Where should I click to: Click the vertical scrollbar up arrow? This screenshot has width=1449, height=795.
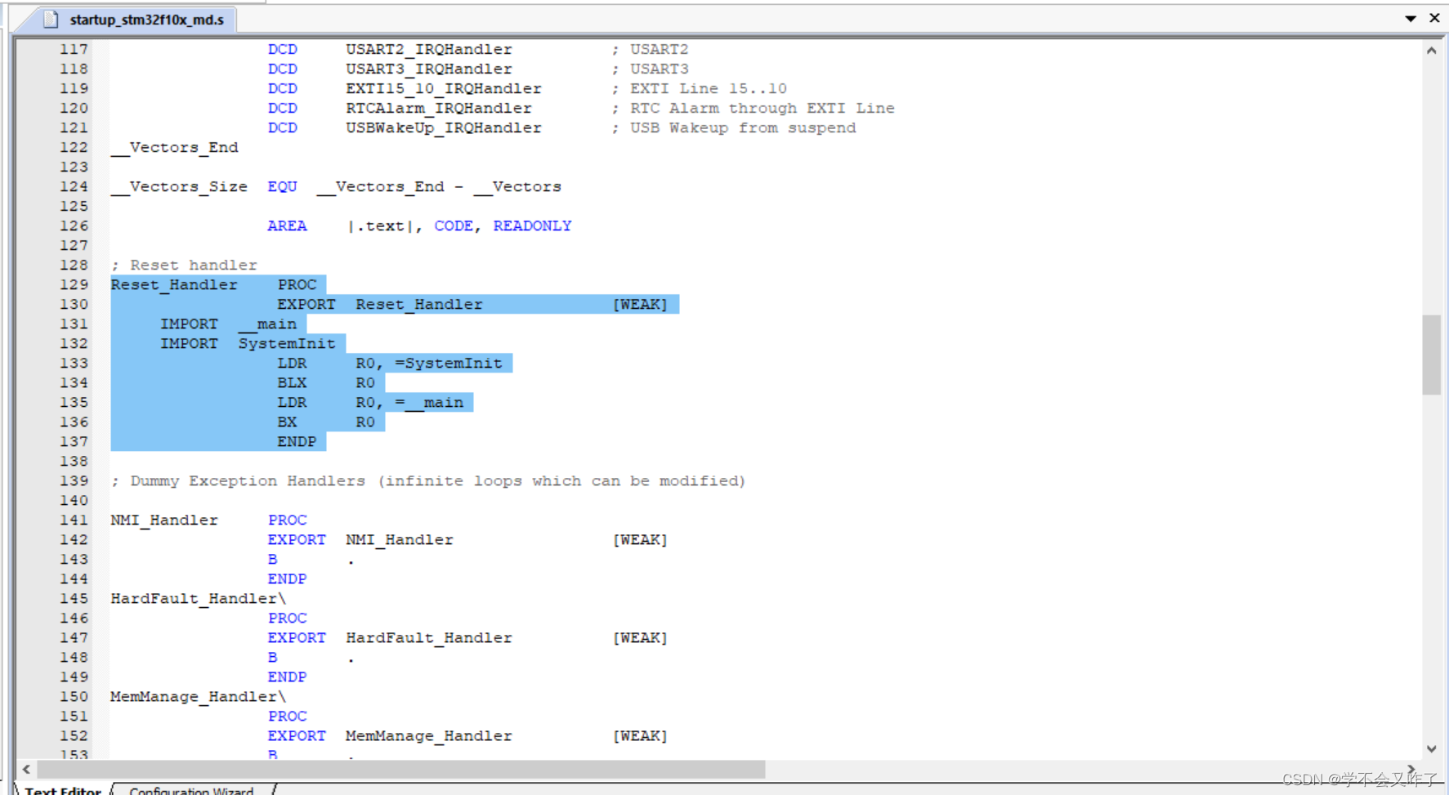pyautogui.click(x=1431, y=50)
